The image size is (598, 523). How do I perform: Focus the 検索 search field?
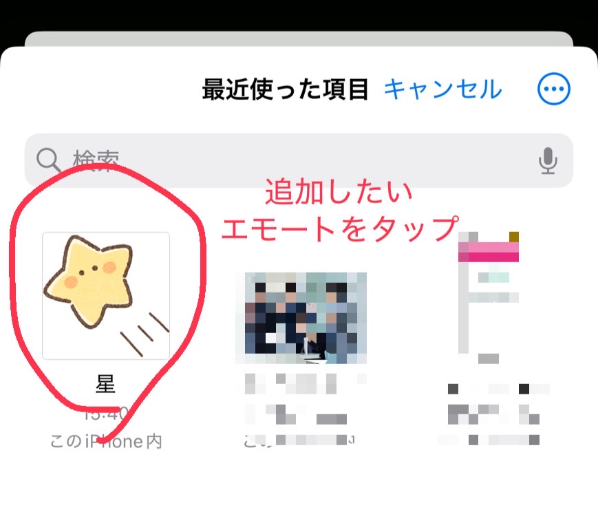point(299,160)
